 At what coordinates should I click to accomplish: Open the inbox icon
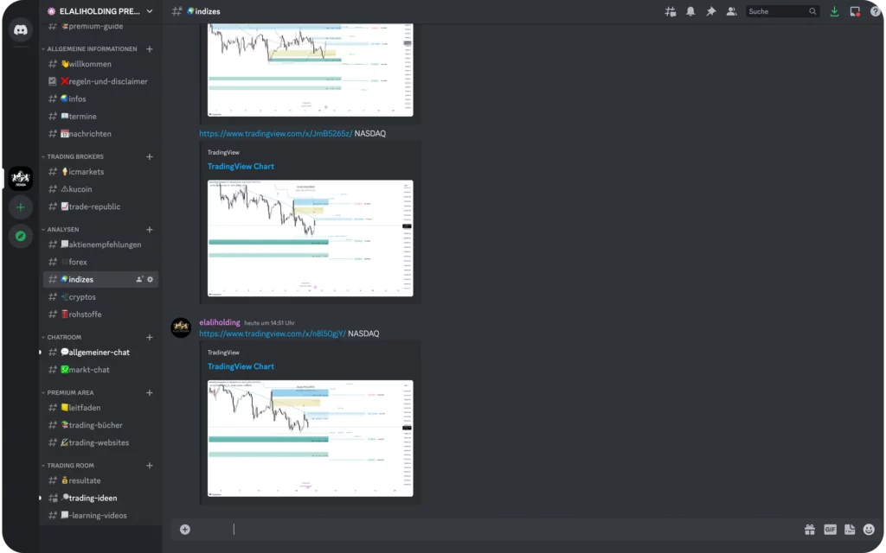click(855, 11)
